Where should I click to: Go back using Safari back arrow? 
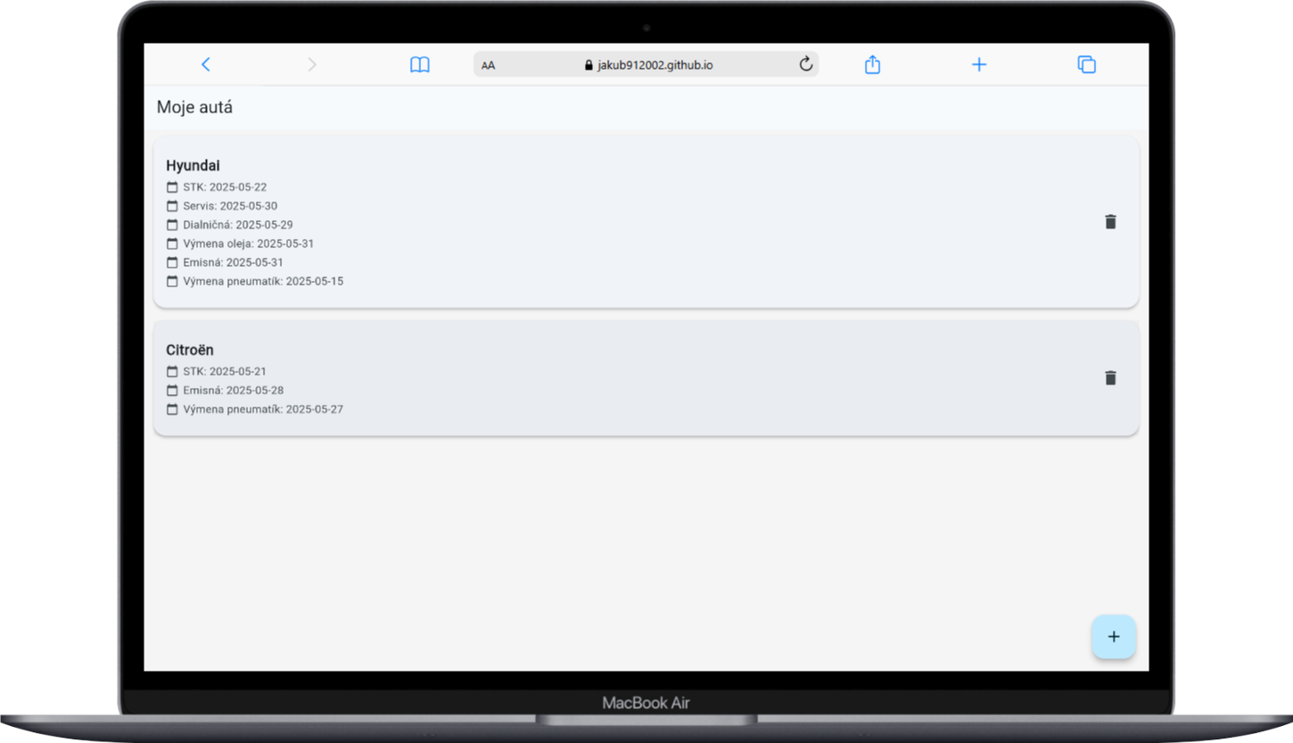coord(206,64)
